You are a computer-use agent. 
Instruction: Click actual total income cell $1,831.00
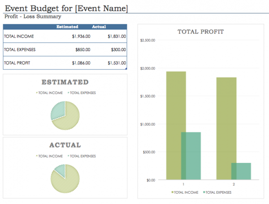(x=117, y=36)
